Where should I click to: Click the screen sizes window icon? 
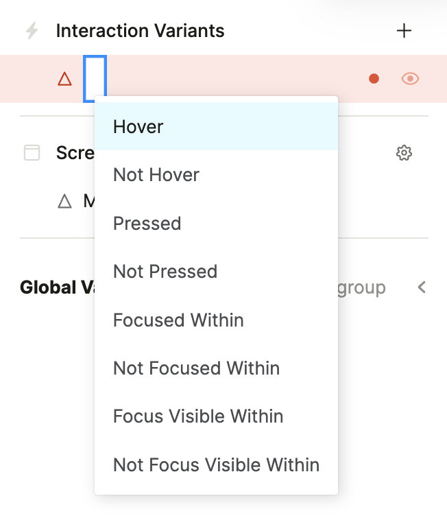(x=32, y=153)
